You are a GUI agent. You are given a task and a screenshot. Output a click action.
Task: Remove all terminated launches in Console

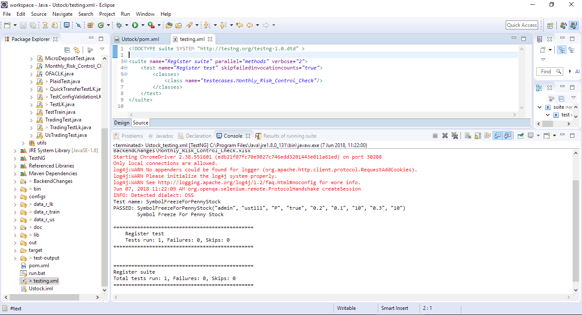tap(455, 135)
